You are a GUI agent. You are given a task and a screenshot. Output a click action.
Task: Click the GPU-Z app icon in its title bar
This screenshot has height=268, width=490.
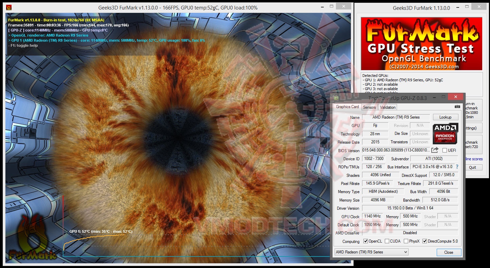pyautogui.click(x=336, y=98)
